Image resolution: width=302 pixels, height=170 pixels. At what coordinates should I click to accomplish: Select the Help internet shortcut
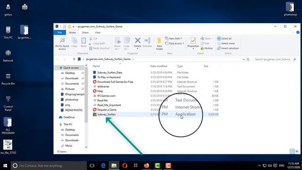click(100, 91)
